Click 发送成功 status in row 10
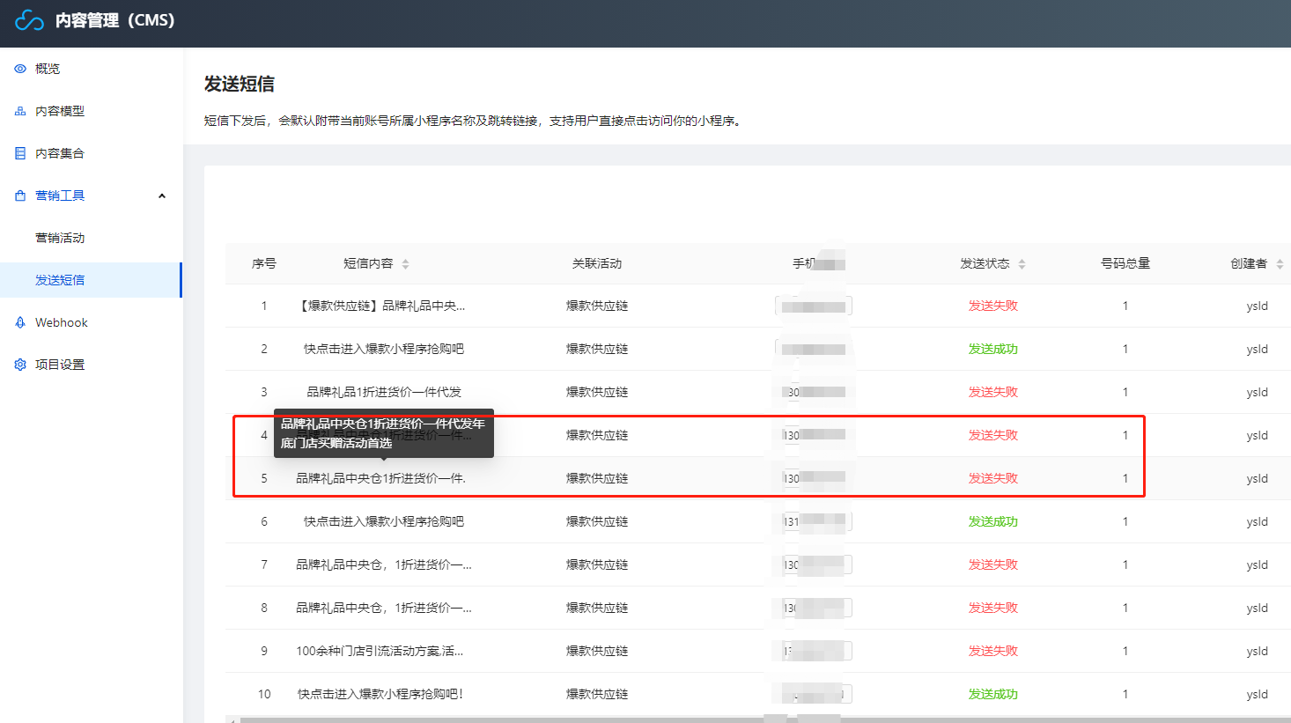1291x723 pixels. point(993,694)
